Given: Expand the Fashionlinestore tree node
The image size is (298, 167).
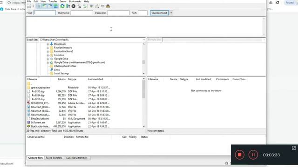Looking at the screenshot, I should pyautogui.click(x=48, y=48).
